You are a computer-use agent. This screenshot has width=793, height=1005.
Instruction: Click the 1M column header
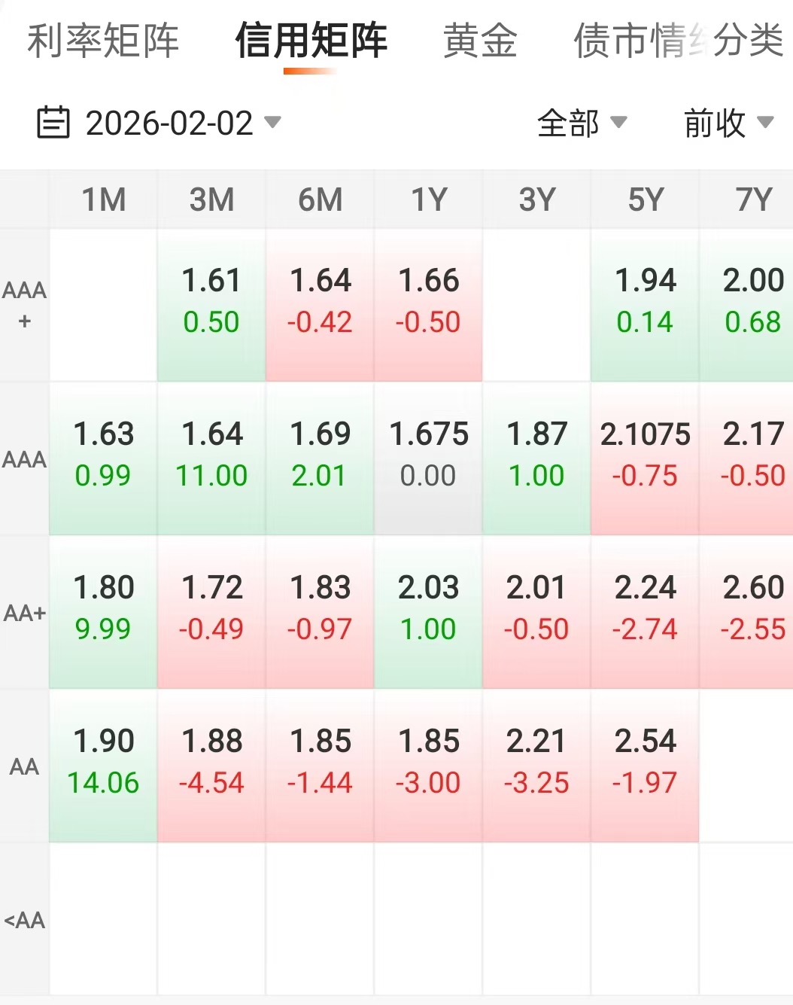pos(103,199)
